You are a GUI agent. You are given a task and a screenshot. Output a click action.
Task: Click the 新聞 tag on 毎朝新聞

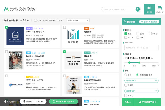coord(87,29)
